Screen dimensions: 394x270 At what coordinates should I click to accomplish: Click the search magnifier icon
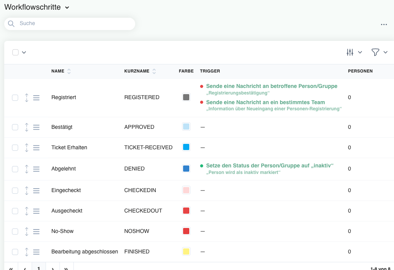pyautogui.click(x=11, y=24)
